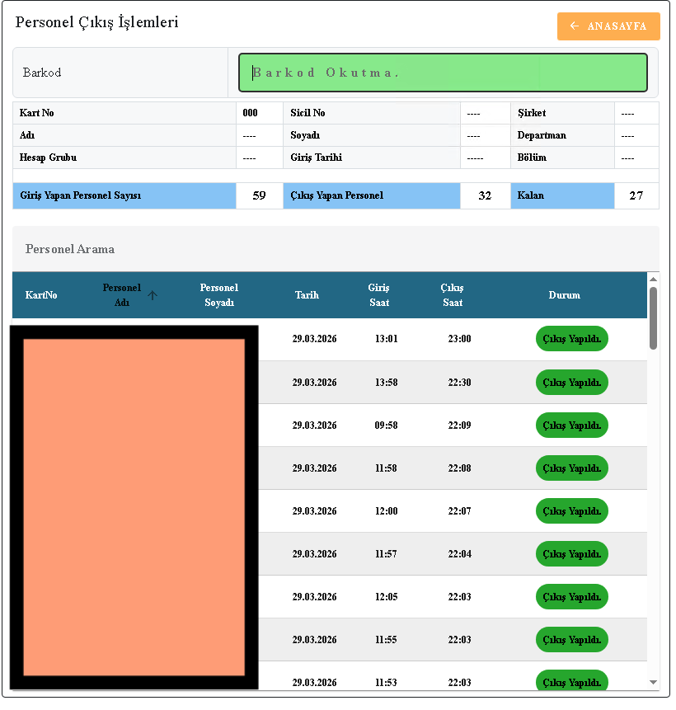Image resolution: width=676 pixels, height=710 pixels.
Task: Click the ANASAYFA back button
Action: pyautogui.click(x=608, y=26)
